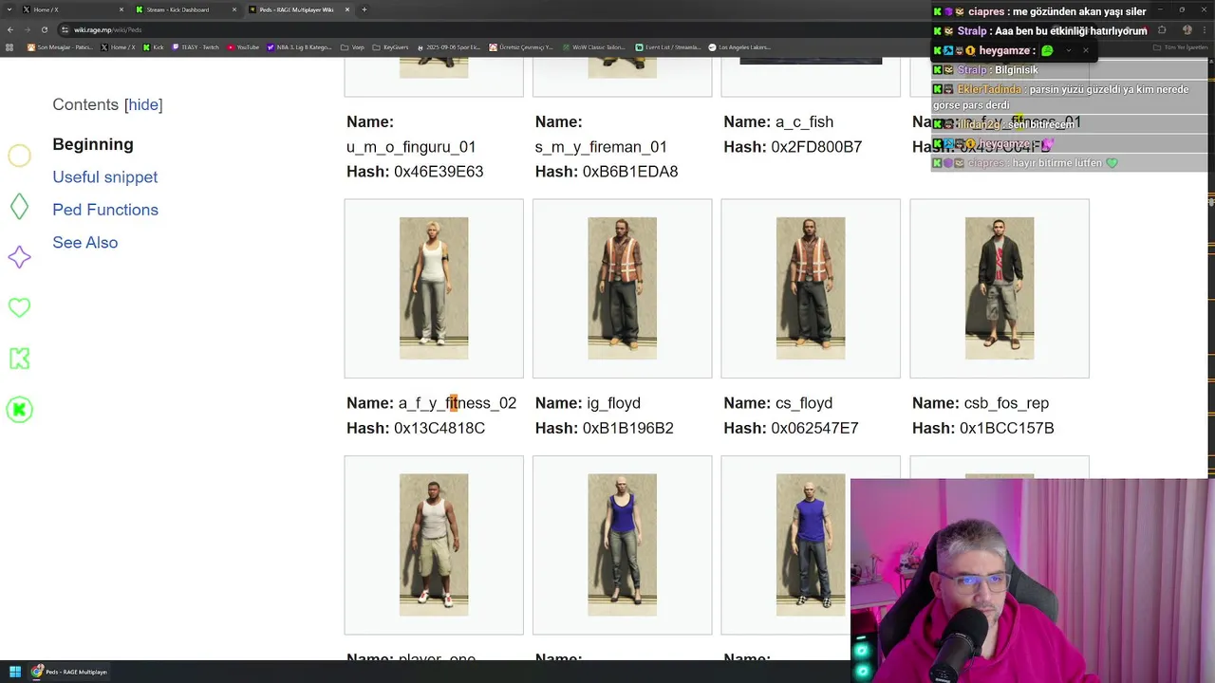Image resolution: width=1215 pixels, height=683 pixels.
Task: Click the name u_m_o_finguru_01
Action: [x=411, y=147]
